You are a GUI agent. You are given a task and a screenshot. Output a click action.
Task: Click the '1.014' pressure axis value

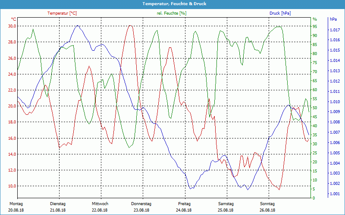(x=335, y=61)
